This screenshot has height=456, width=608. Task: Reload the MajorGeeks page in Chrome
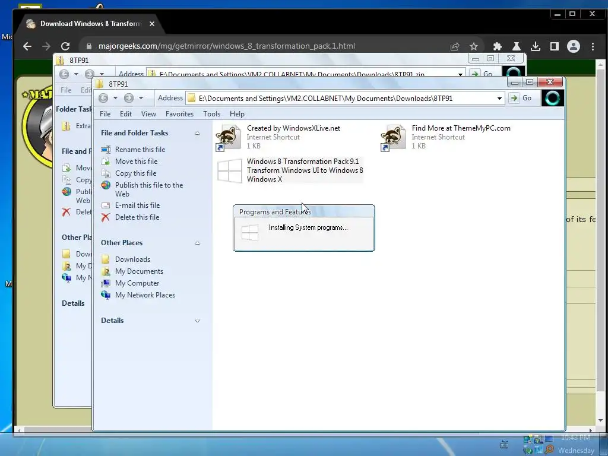(x=65, y=46)
